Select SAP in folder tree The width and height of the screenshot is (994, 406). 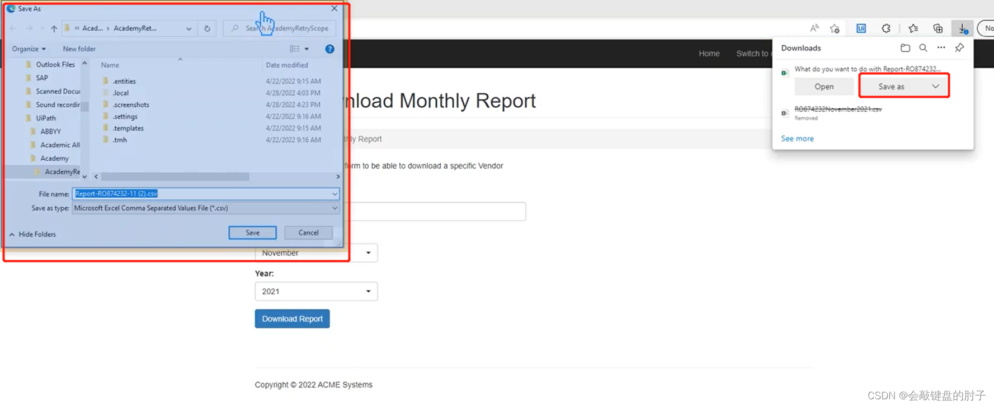42,78
